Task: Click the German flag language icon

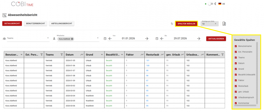Action: point(220,4)
